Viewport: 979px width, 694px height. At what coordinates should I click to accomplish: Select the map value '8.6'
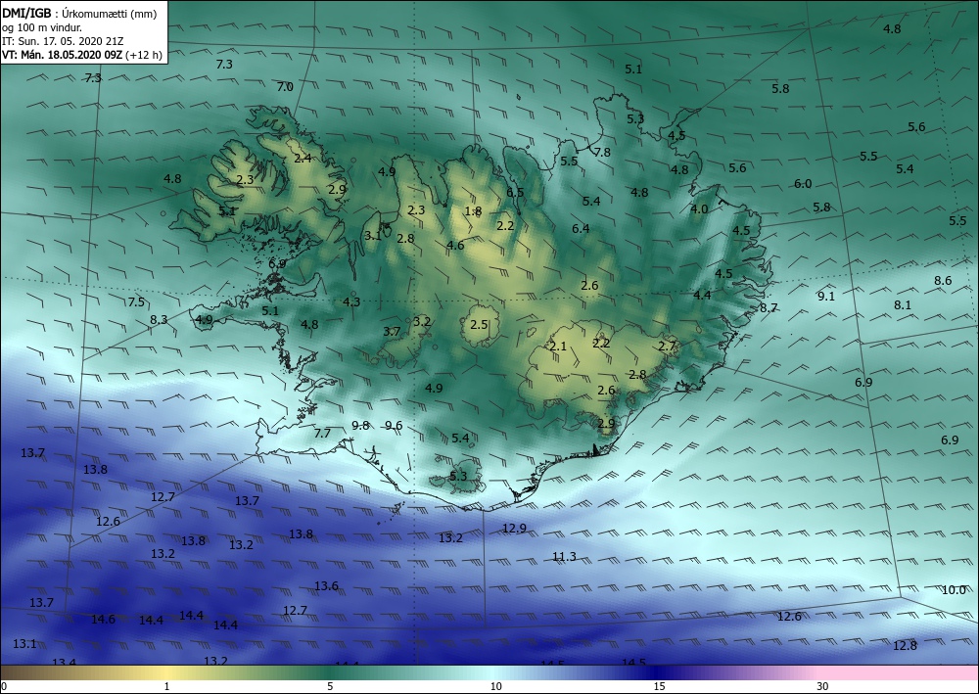click(x=943, y=280)
